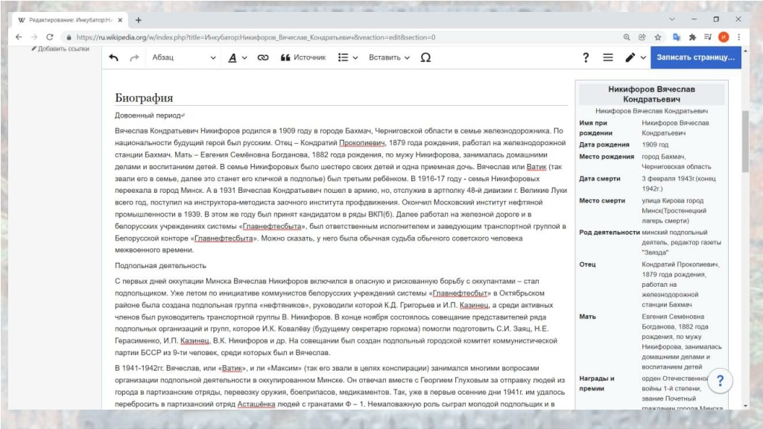763x429 pixels.
Task: Click the scrollbar down arrow
Action: 745,406
